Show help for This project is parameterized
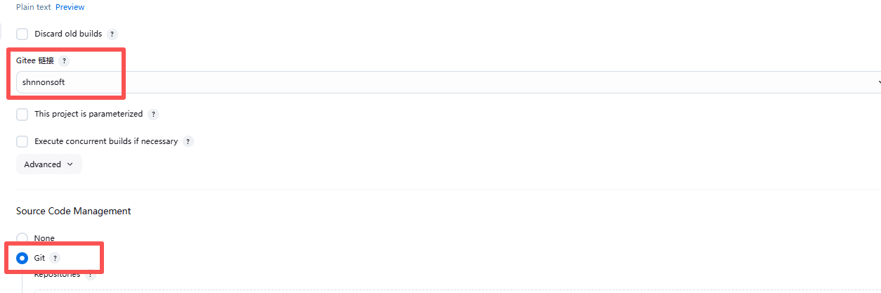The height and width of the screenshot is (293, 881). [153, 115]
